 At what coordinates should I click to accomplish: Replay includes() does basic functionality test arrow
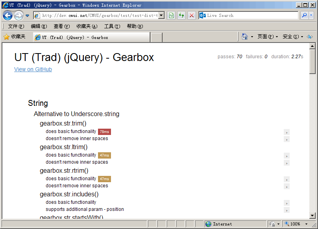287,203
